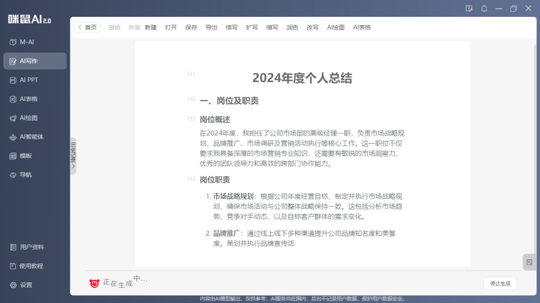540x303 pixels.
Task: Open the M-AI section icon
Action: coord(13,42)
